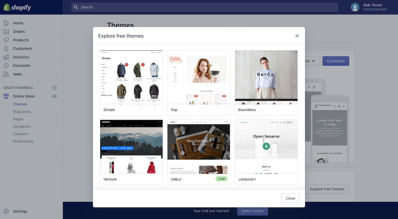Screen dimensions: 398x219
Task: Add a sales channel with plus icon
Action: pyautogui.click(x=55, y=88)
